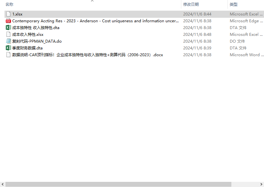The width and height of the screenshot is (264, 187).
Task: Click the icon of 成本收入特性.xlsx
Action: coord(8,34)
